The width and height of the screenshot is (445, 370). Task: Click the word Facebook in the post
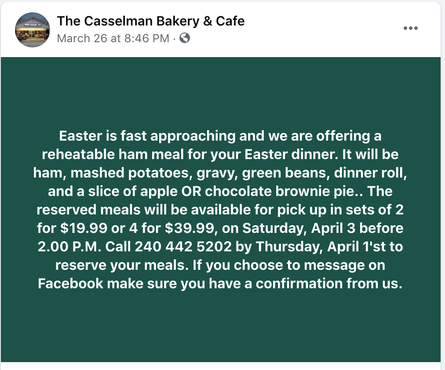[x=71, y=283]
